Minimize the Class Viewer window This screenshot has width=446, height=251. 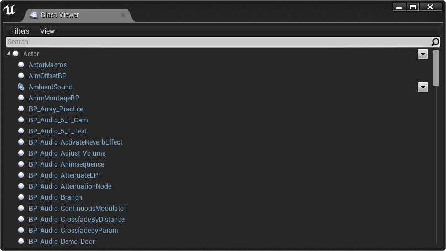[x=399, y=7]
